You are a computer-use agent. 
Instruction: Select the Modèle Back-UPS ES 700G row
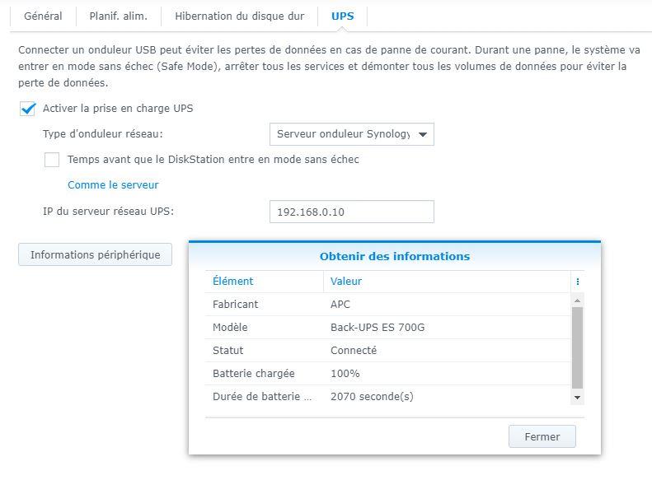(x=388, y=327)
